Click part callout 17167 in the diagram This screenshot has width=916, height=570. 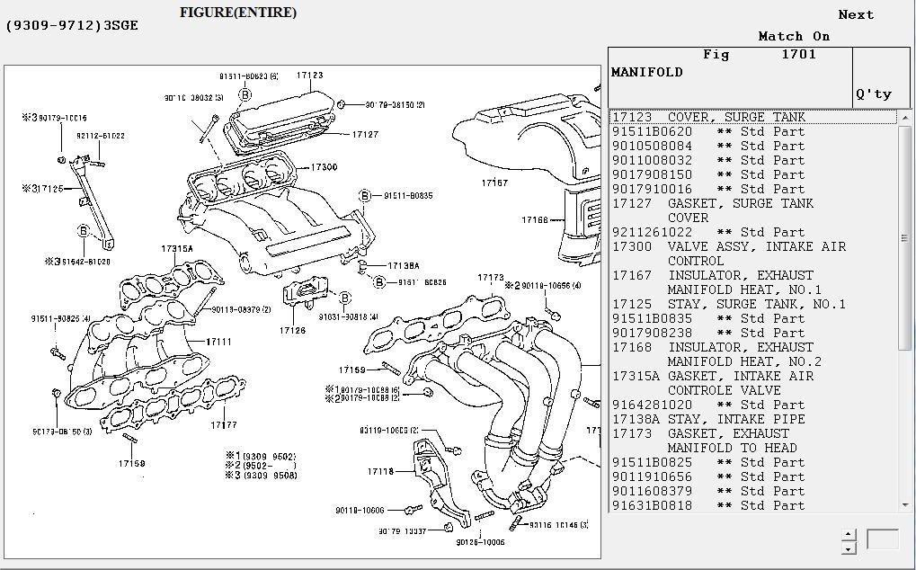pyautogui.click(x=494, y=183)
